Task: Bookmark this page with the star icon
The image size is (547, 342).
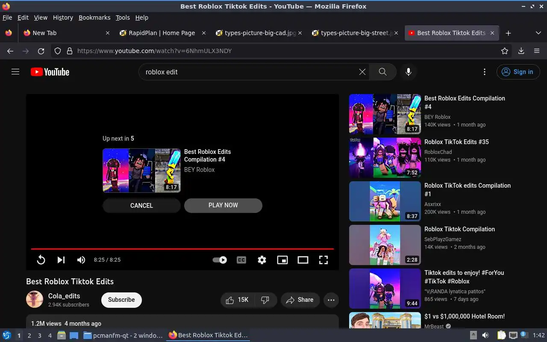Action: tap(505, 51)
